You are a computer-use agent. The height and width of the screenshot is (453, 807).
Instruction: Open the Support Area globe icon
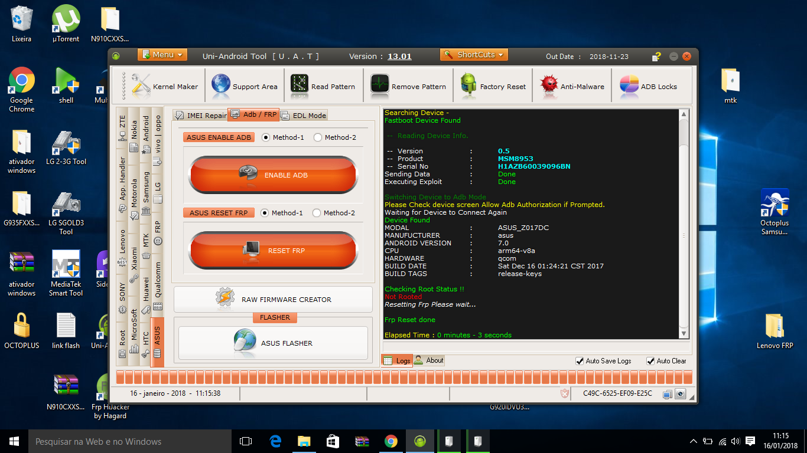(222, 84)
